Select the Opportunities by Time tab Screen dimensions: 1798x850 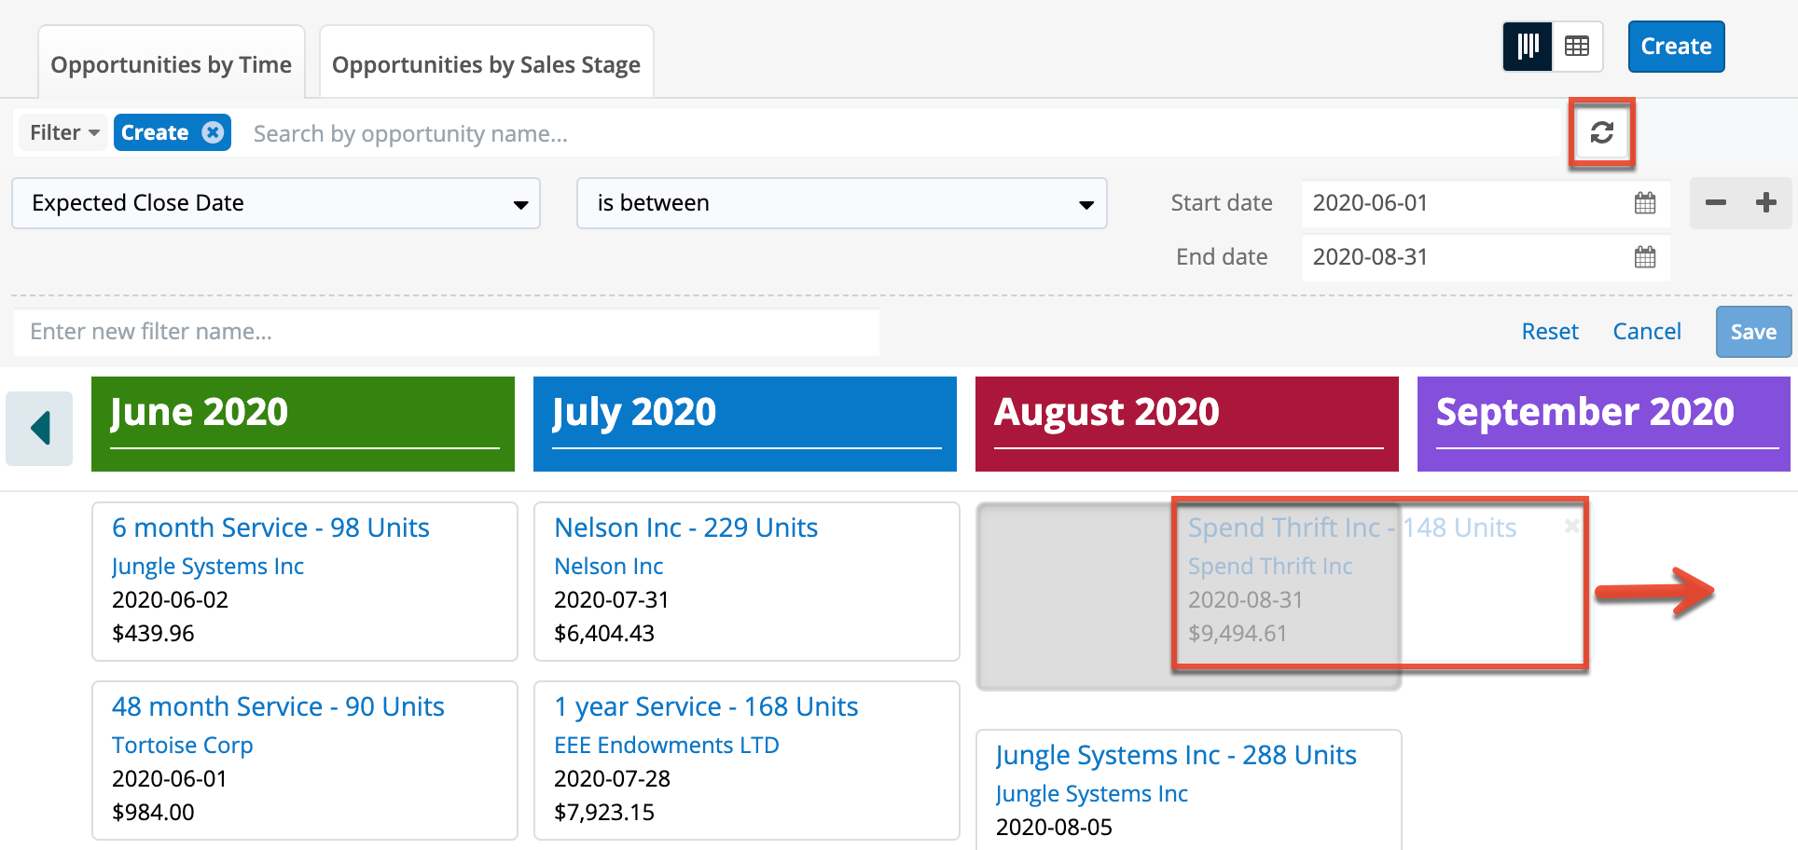pyautogui.click(x=172, y=64)
